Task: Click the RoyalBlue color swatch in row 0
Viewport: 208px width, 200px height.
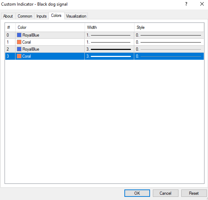Action: coord(19,35)
